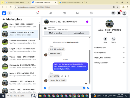Reload the page in Chrome
This screenshot has height=98, width=130.
[11, 7]
